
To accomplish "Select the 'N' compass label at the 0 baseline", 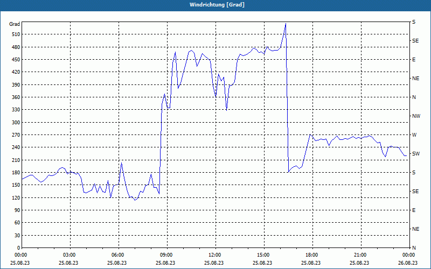I will [414, 248].
